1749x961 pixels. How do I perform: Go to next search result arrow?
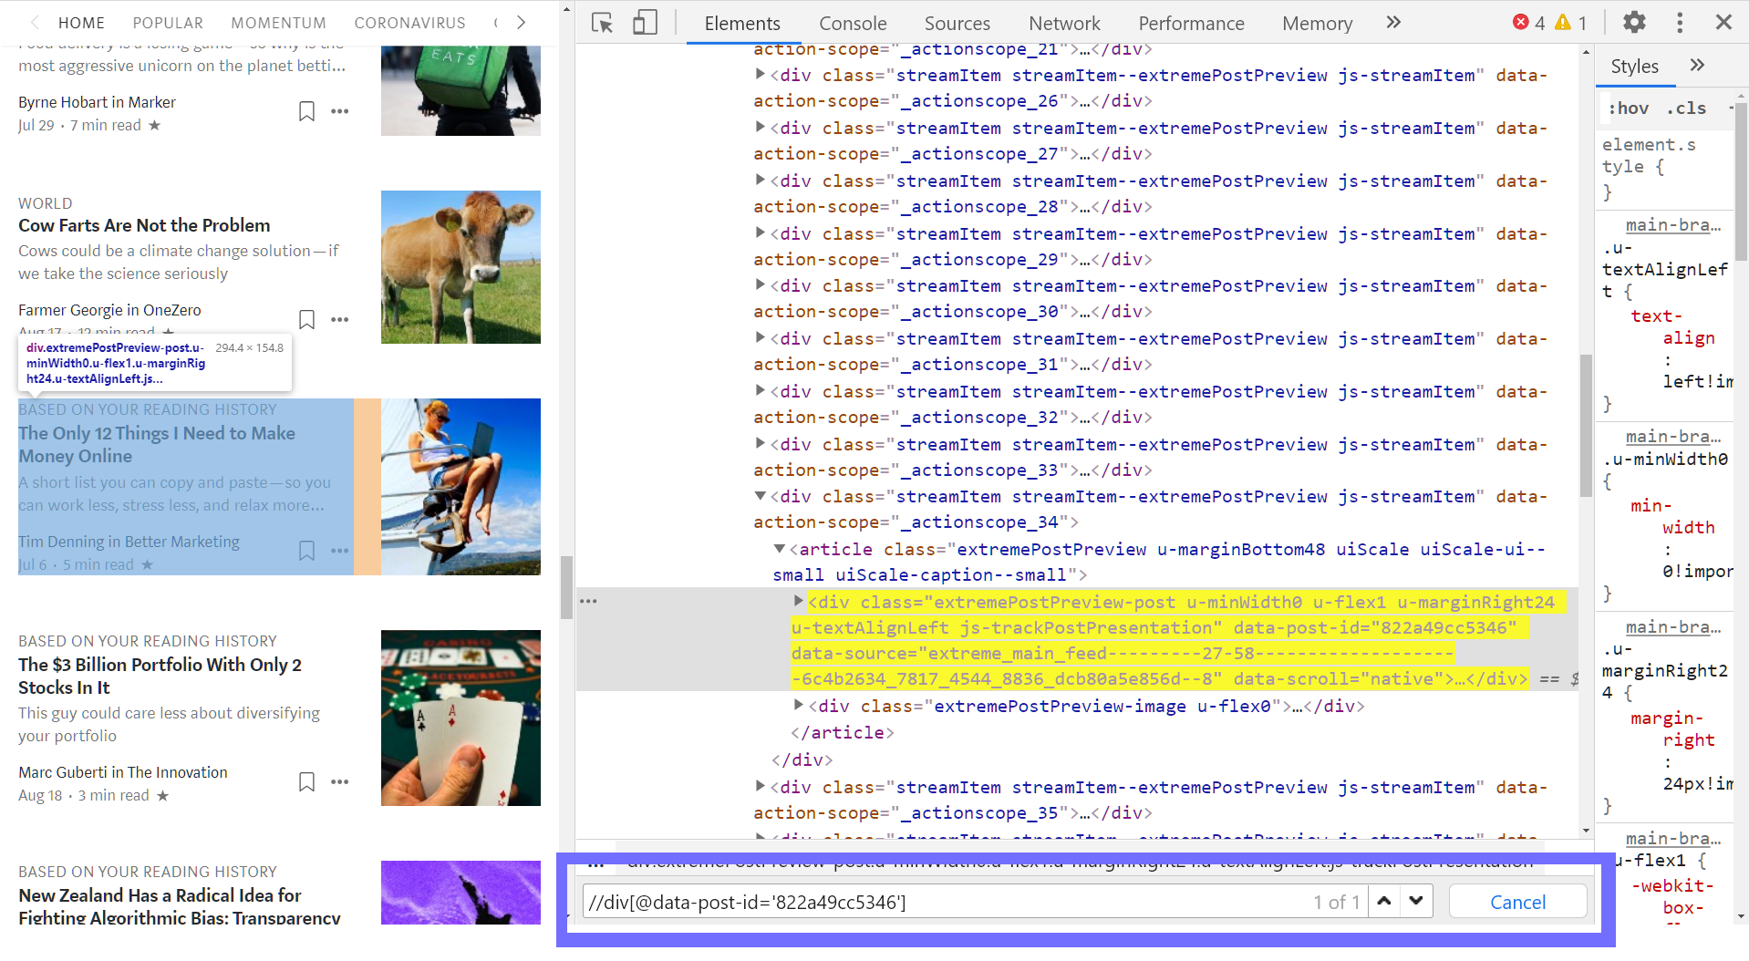1416,901
